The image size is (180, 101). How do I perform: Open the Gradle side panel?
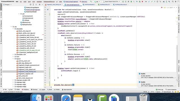pos(179,17)
